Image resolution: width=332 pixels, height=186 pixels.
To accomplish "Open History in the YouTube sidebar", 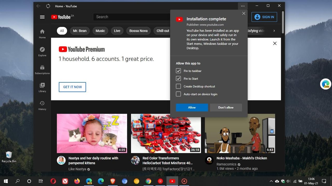I will (x=42, y=105).
